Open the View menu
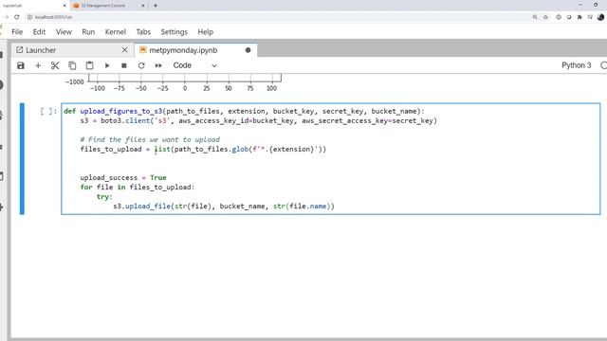This screenshot has width=607, height=341. pyautogui.click(x=64, y=32)
